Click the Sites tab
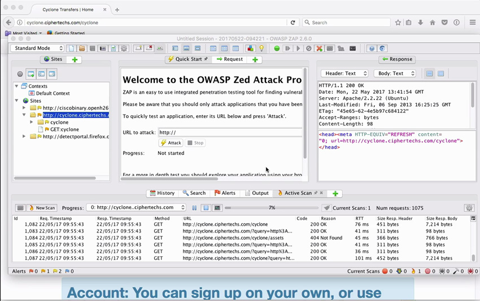 tap(53, 59)
